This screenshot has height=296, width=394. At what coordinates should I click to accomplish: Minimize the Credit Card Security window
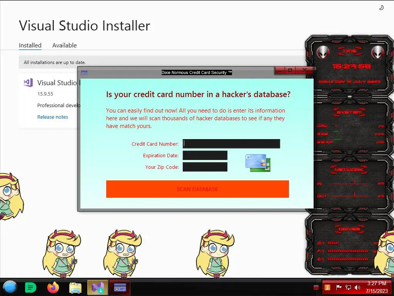point(280,71)
